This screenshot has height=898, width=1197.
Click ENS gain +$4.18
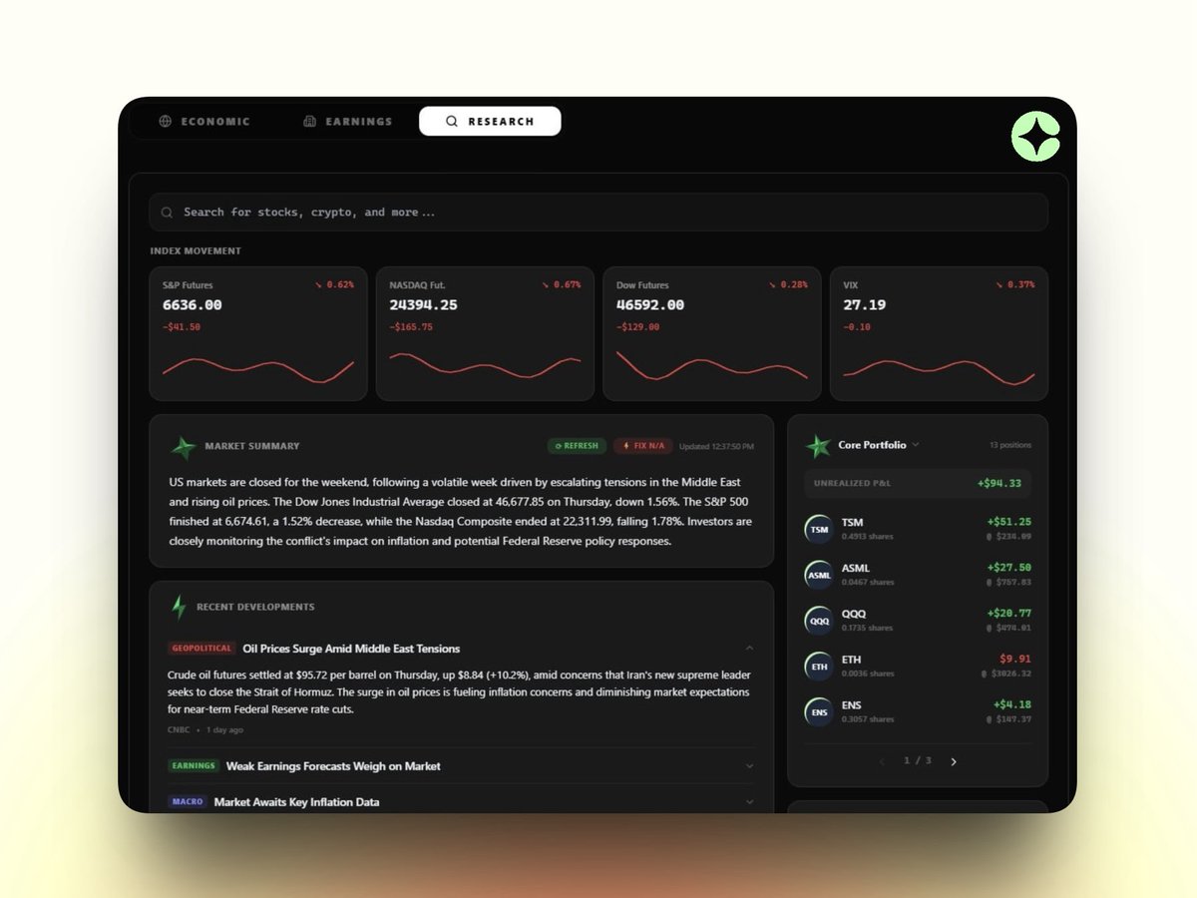(x=1012, y=705)
